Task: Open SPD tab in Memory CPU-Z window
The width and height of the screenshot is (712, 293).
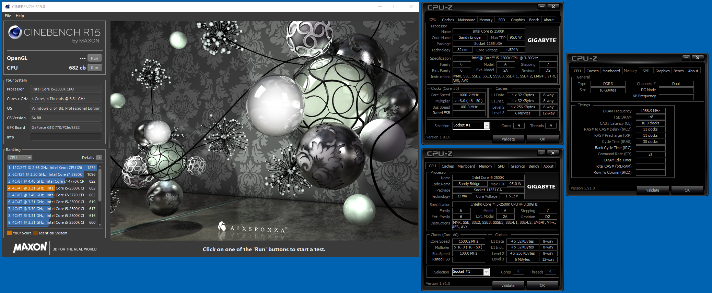Action: [x=646, y=71]
